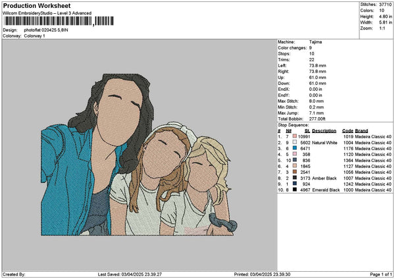The height and width of the screenshot is (279, 395).
Task: Click the Stops value 10
Action: coord(311,54)
